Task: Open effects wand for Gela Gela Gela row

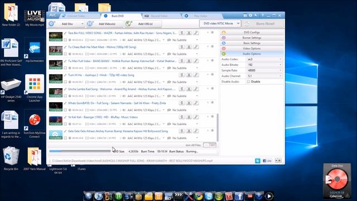Action: (x=196, y=131)
